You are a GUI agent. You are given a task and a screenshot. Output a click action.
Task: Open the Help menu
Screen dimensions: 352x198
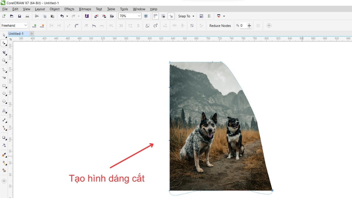coord(154,9)
